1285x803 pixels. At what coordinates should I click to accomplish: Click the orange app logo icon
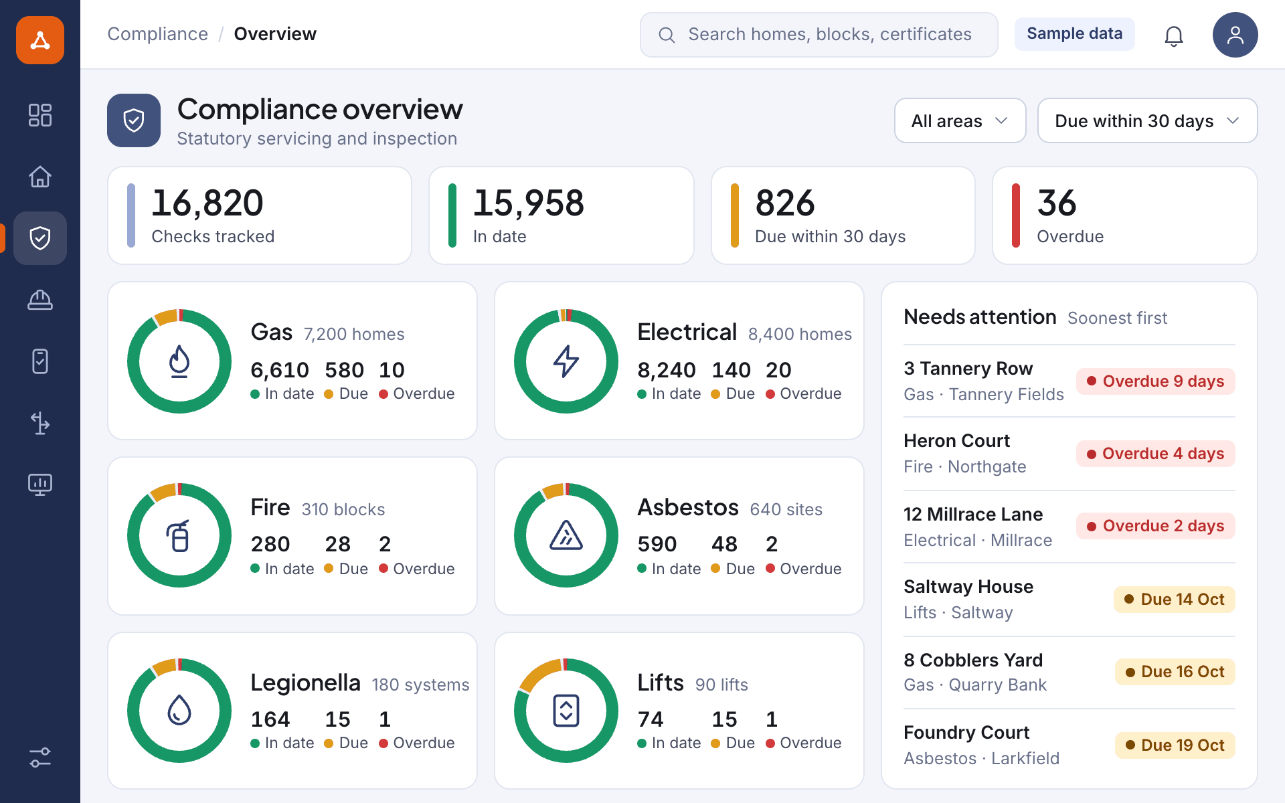[x=40, y=40]
